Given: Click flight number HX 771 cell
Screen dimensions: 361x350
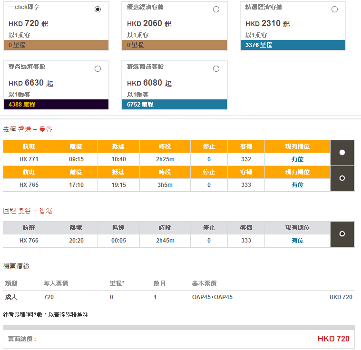Looking at the screenshot, I should tap(29, 159).
